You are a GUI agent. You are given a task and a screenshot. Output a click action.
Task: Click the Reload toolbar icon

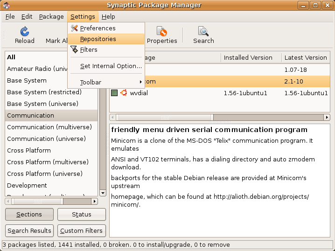pyautogui.click(x=25, y=31)
